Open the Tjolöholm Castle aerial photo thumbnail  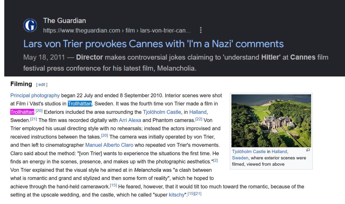point(271,121)
